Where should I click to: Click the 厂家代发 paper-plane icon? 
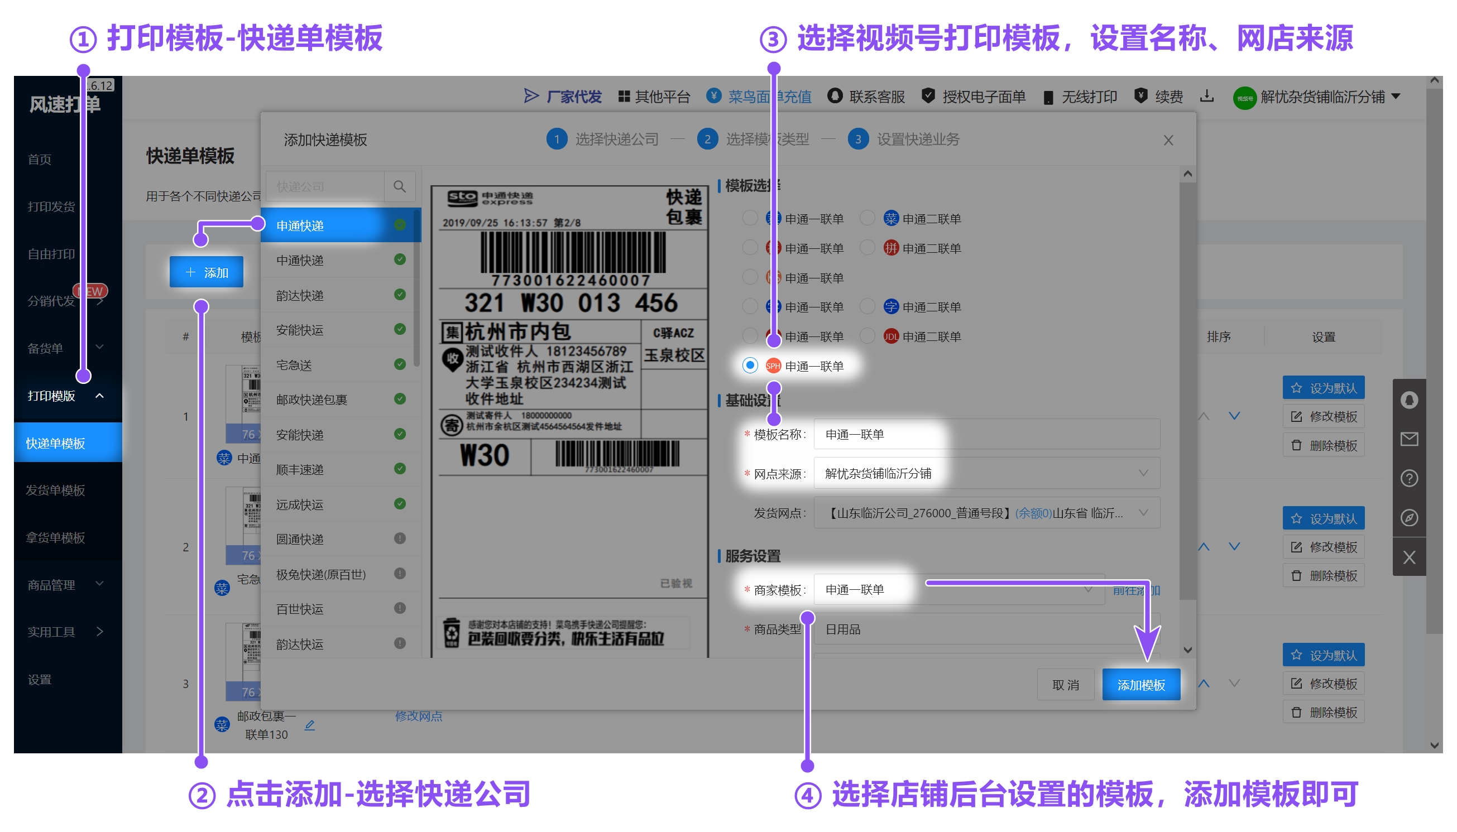coord(531,96)
